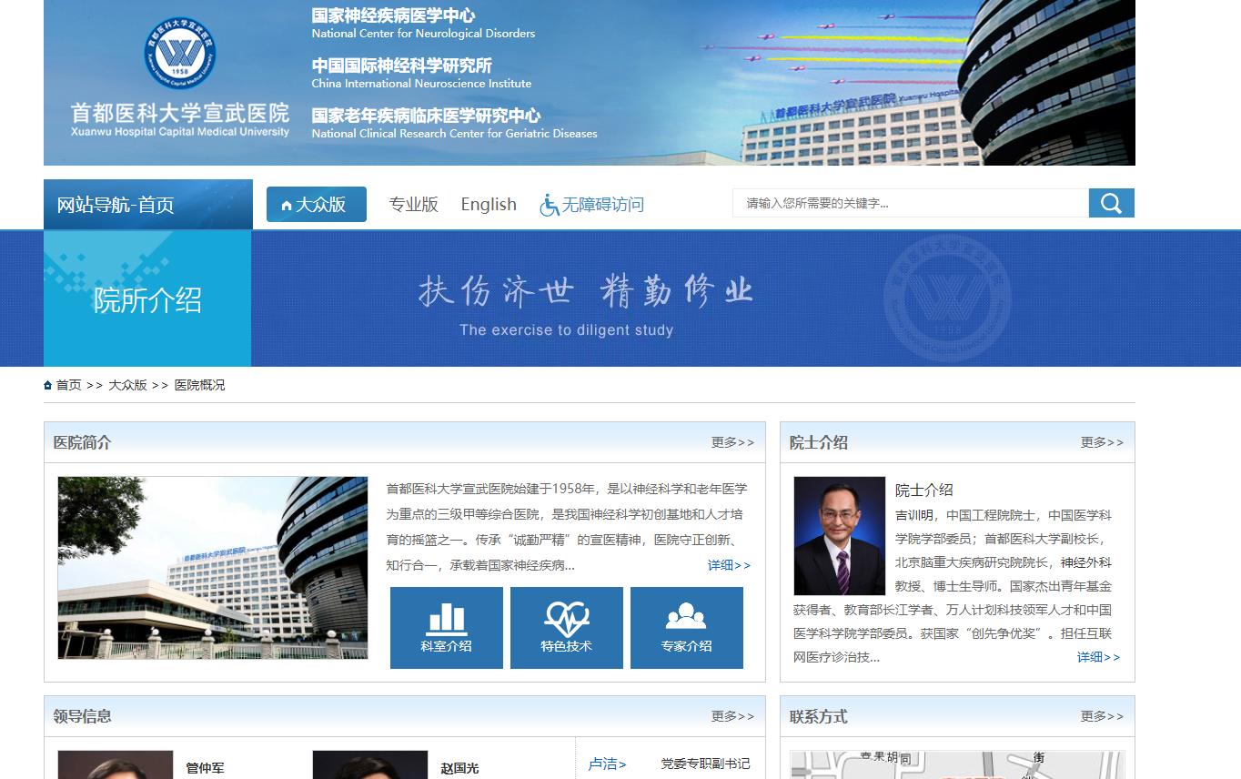Screen dimensions: 1241x779
Task: Click the 领导信息 panel heading
Action: (83, 716)
